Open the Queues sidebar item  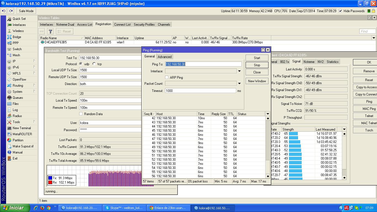[x=18, y=98]
